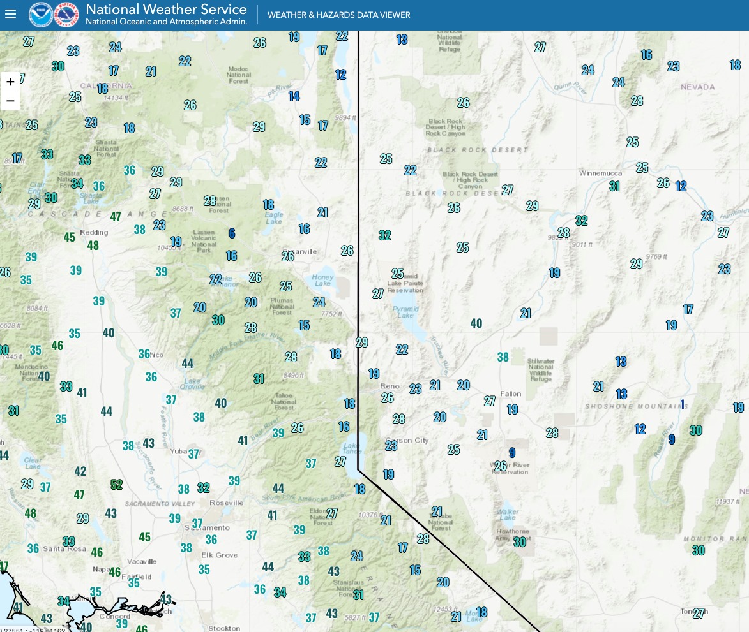The height and width of the screenshot is (632, 749).
Task: Open the hamburger menu
Action: click(10, 14)
